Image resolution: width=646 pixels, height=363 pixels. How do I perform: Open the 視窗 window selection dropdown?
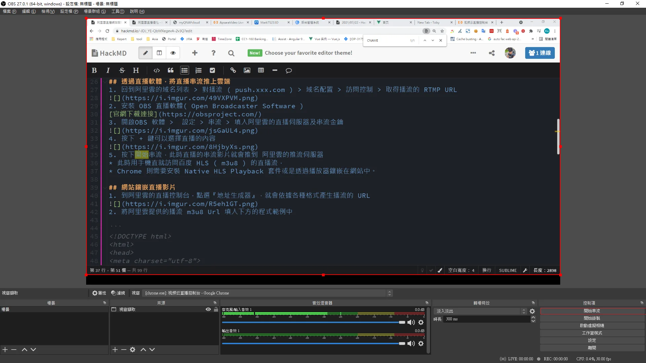tap(267, 293)
